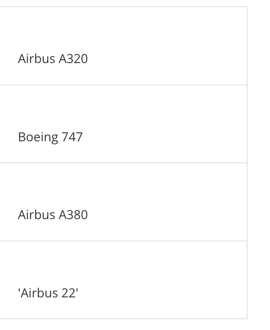Click empty space right of Airbus A320 text
This screenshot has height=330, width=270.
tap(170, 59)
